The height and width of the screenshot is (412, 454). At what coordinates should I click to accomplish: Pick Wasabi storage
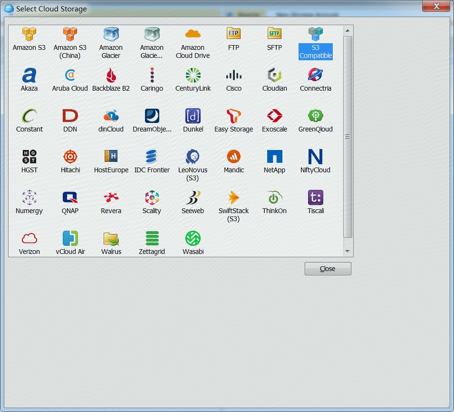[193, 238]
